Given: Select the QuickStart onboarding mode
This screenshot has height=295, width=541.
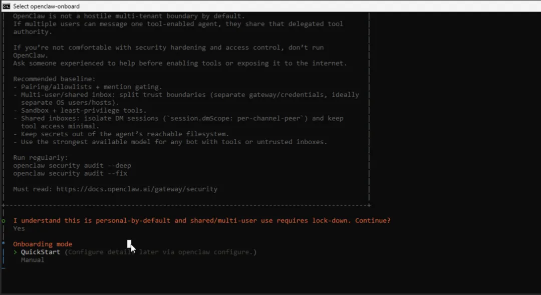Looking at the screenshot, I should 41,252.
